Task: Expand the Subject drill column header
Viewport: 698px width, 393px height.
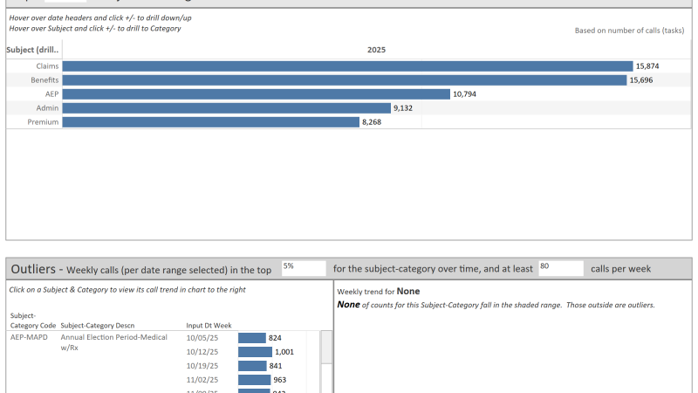Action: (x=32, y=50)
